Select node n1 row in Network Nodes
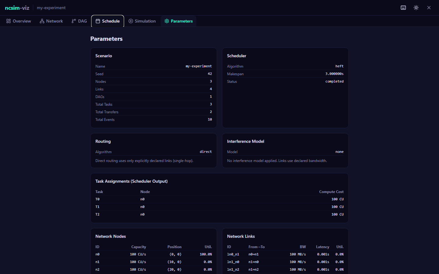Viewport: 439px width, 274px height. coord(153,262)
